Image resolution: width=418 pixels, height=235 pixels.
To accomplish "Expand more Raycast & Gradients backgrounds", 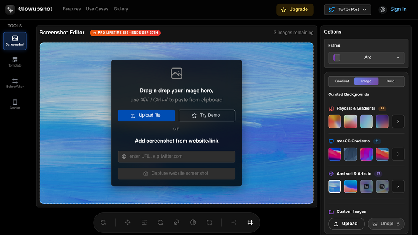I will pyautogui.click(x=398, y=121).
